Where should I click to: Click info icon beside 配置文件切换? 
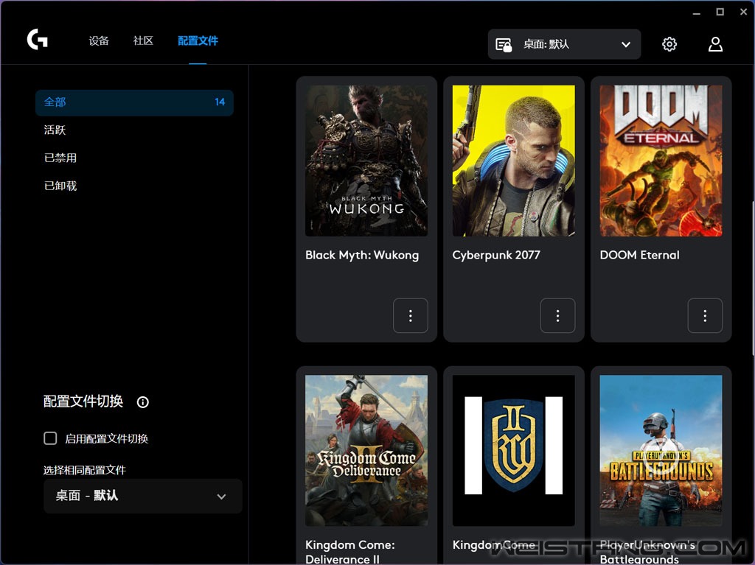click(143, 402)
